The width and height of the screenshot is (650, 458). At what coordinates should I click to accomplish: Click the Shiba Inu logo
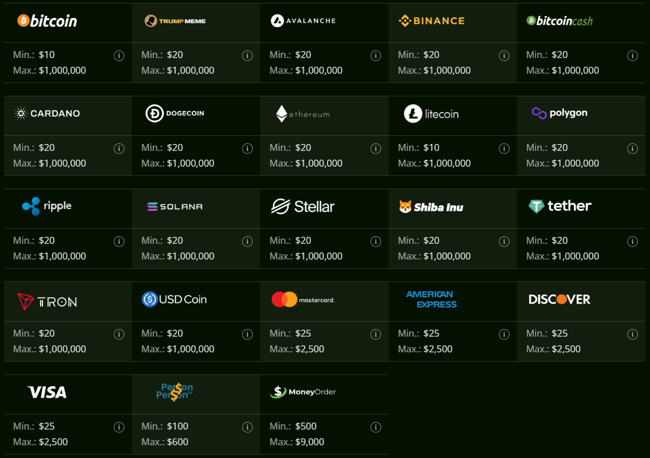pyautogui.click(x=431, y=207)
